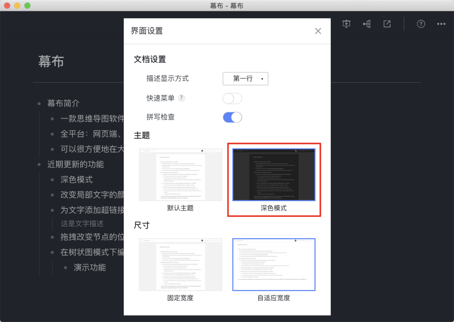Screen dimensions: 454x322
Task: Open the help icon
Action: (421, 24)
